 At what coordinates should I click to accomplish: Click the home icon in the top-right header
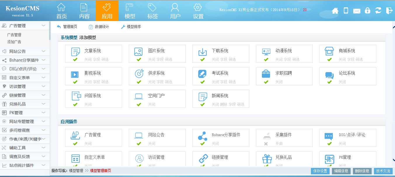click(x=335, y=11)
